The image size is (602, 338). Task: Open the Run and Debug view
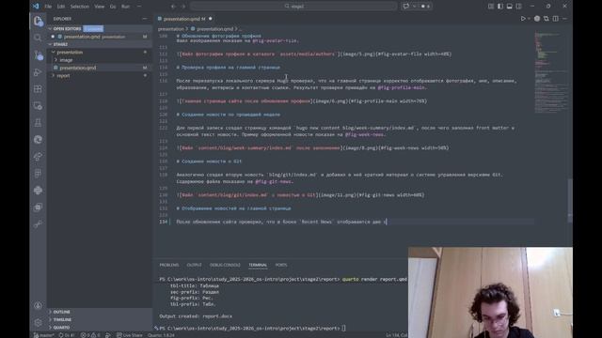pyautogui.click(x=38, y=72)
